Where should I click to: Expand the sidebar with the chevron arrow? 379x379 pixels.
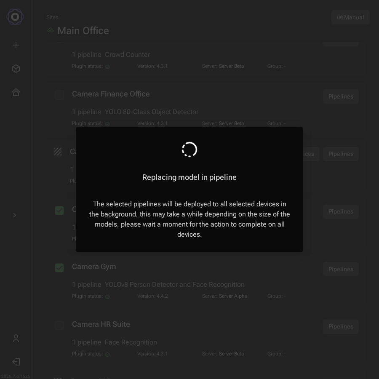tap(14, 215)
